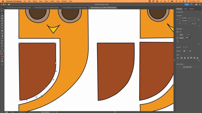This screenshot has height=113, width=202.
Task: Select the Pen tool
Action: tap(2, 16)
